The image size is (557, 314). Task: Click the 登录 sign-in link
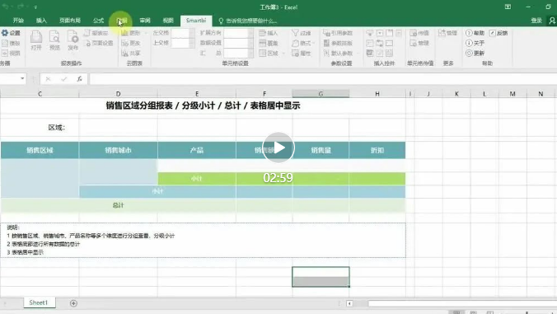point(536,21)
